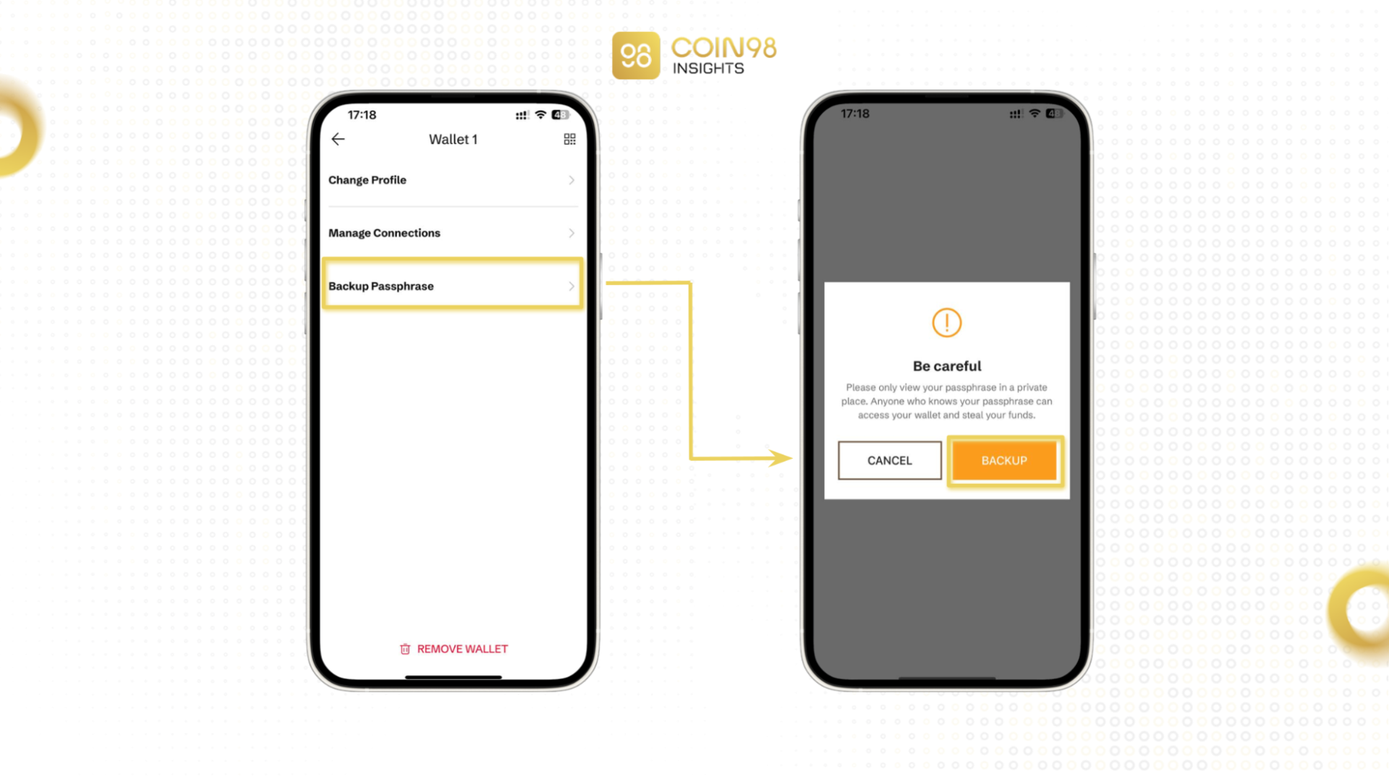
Task: Click the cellular signal icon
Action: tap(521, 114)
